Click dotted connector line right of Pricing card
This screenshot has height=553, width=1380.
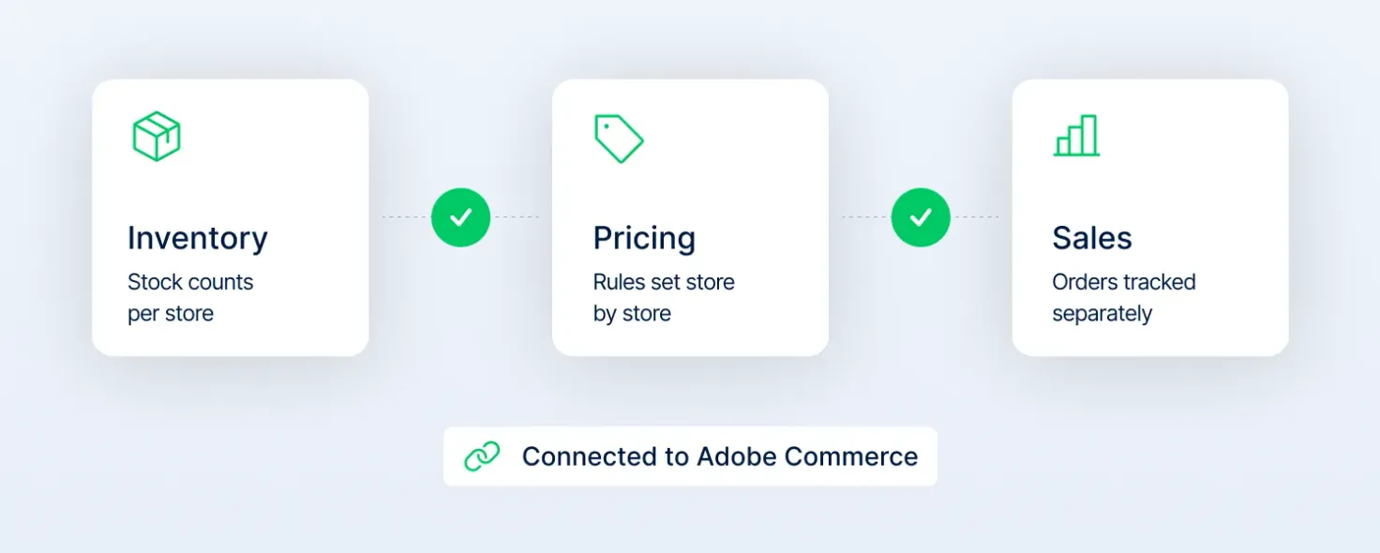click(x=865, y=217)
